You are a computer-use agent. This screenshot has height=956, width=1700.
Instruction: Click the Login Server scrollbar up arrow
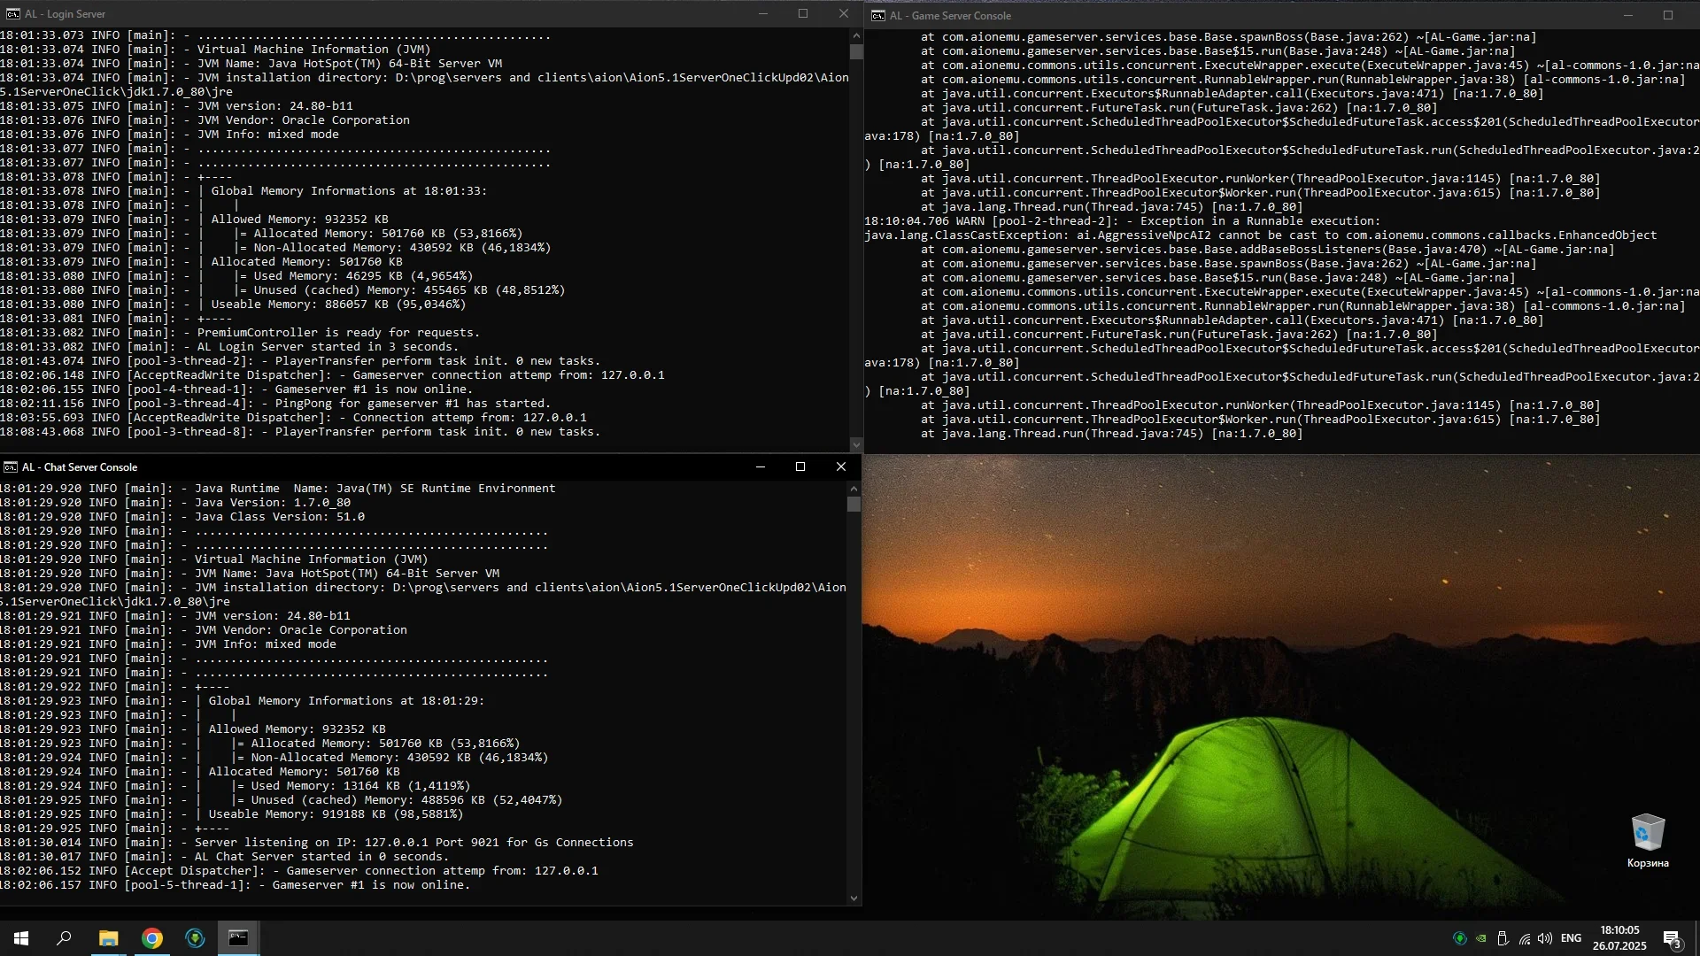pos(856,35)
